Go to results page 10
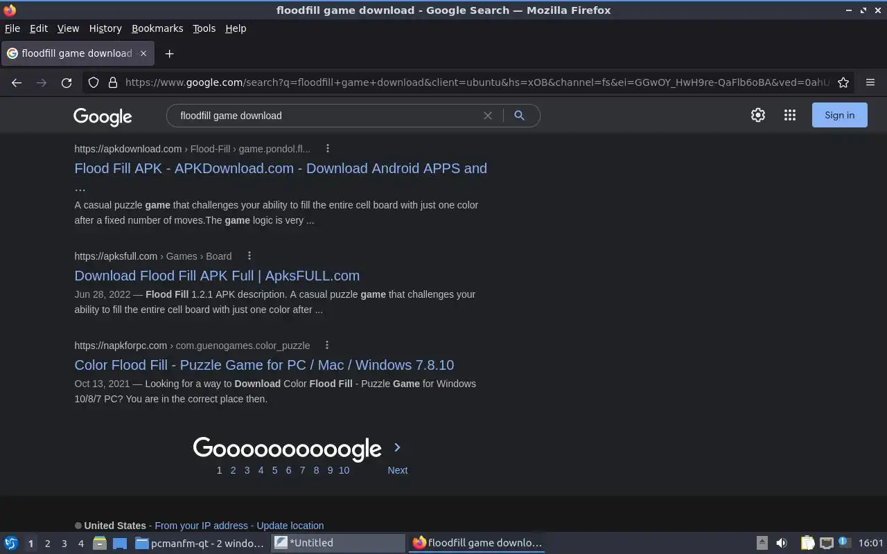Screen dimensions: 887x554 tap(344, 470)
